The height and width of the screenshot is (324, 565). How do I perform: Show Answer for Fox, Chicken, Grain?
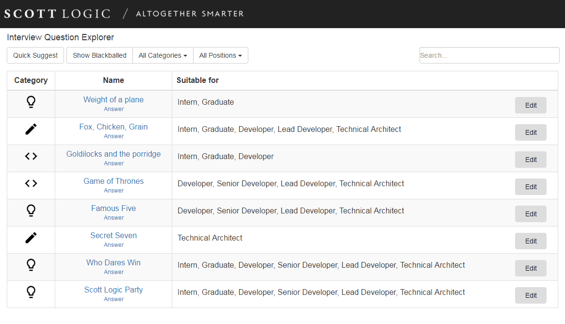click(x=114, y=136)
